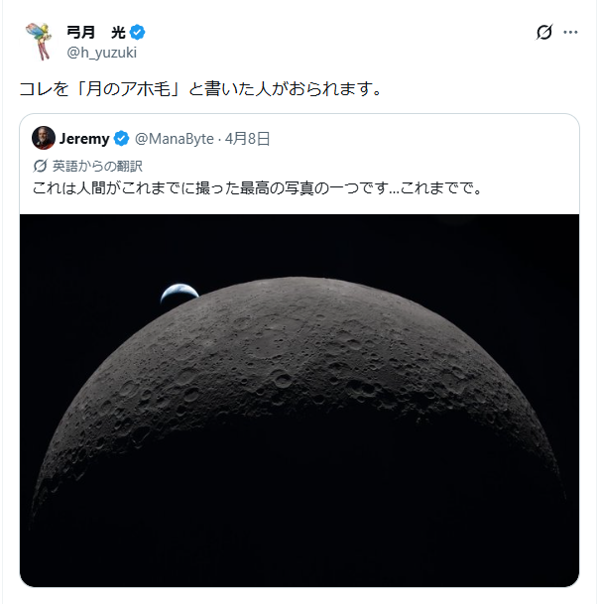
Task: Open quoted post via its translated text
Action: pos(257,188)
